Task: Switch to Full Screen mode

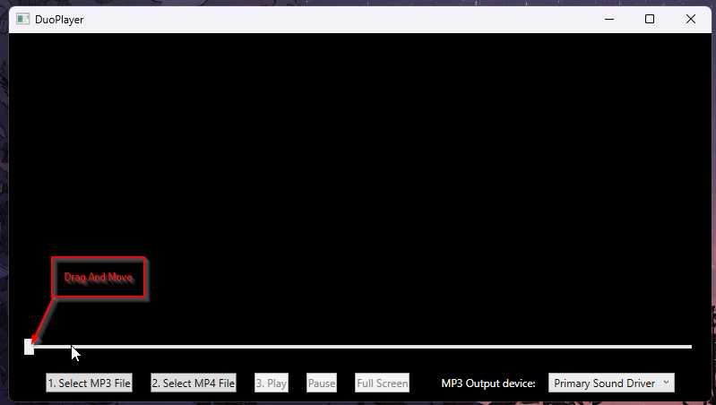Action: pyautogui.click(x=383, y=383)
